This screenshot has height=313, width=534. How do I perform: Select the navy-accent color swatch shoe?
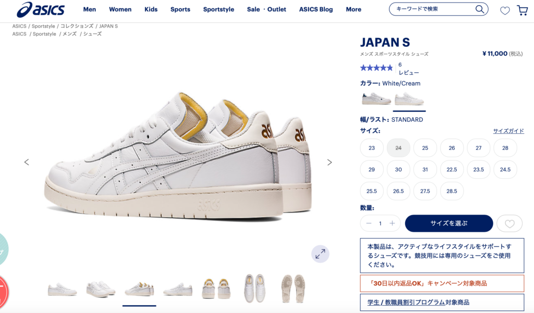pyautogui.click(x=376, y=99)
